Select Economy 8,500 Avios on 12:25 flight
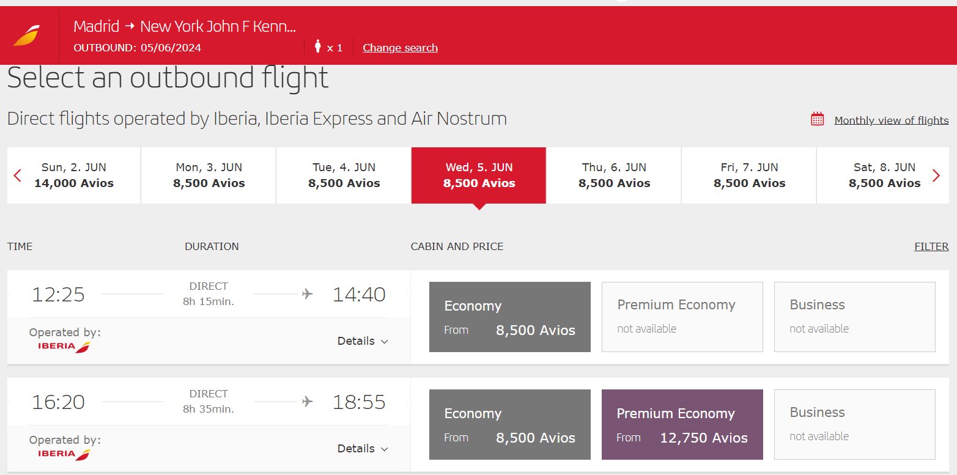957x475 pixels. (510, 317)
